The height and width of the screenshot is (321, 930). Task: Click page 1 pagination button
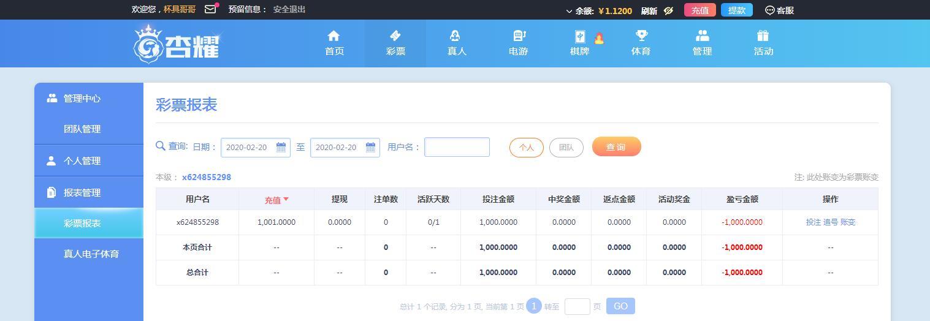tap(534, 306)
